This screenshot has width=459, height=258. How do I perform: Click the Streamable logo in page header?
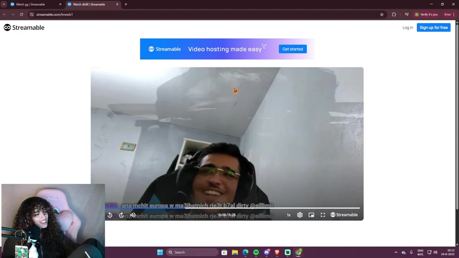(24, 28)
